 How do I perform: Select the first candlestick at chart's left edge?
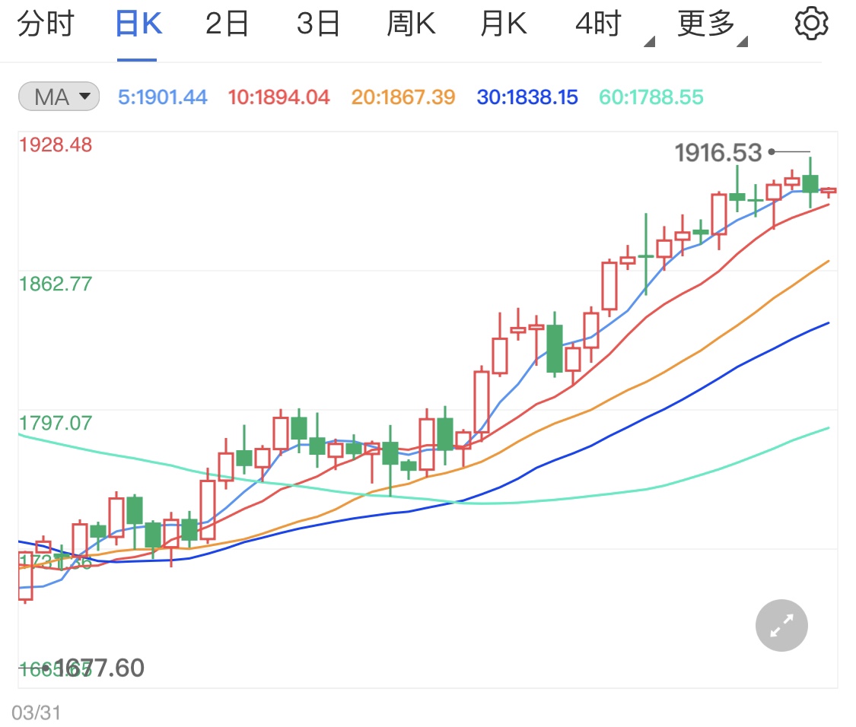point(25,576)
